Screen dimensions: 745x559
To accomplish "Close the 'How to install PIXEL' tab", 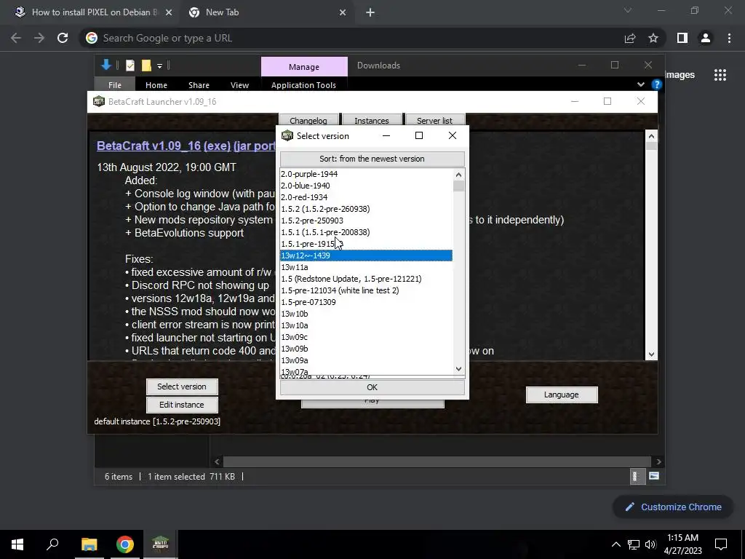I will (169, 12).
